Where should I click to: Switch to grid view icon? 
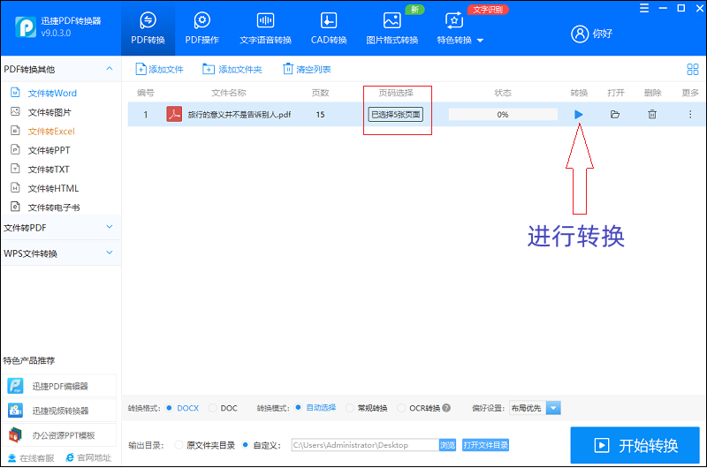pyautogui.click(x=693, y=70)
